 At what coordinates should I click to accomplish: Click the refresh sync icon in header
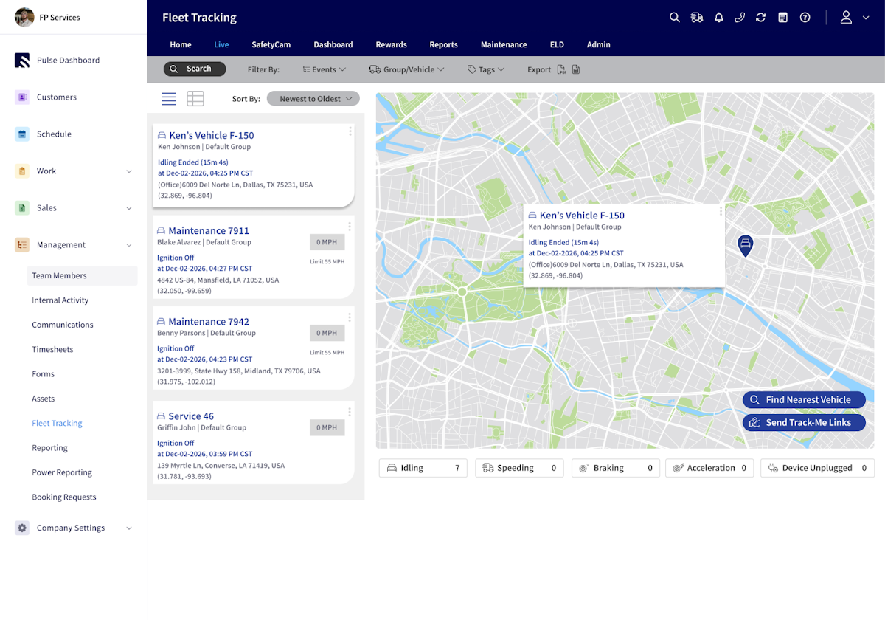(x=761, y=18)
